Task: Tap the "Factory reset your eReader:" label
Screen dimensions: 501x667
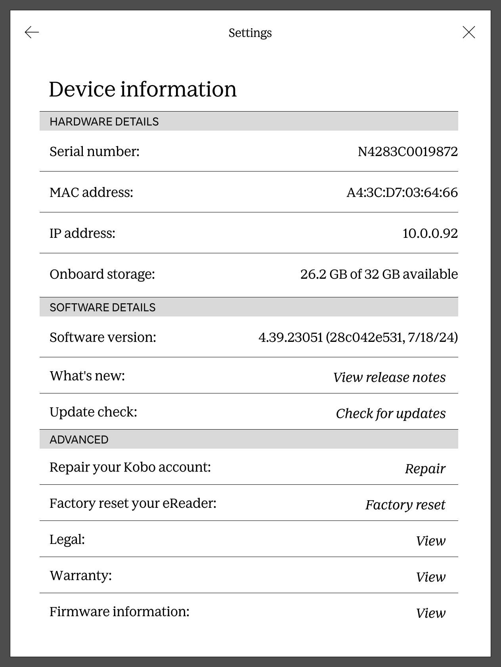Action: (x=133, y=503)
